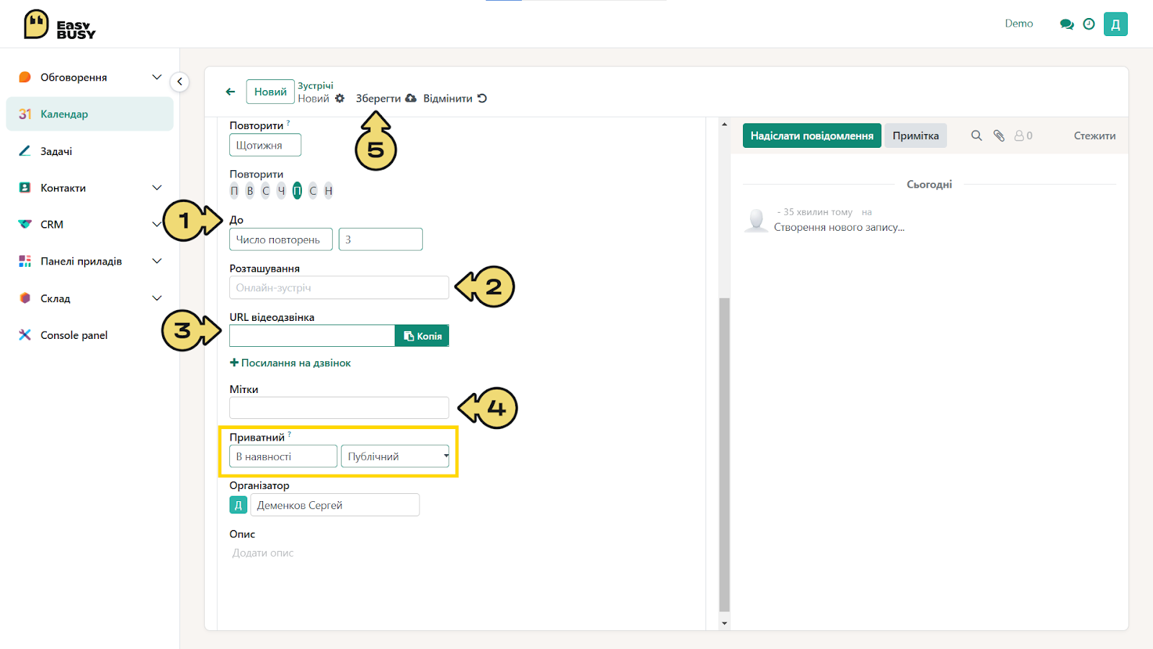This screenshot has width=1153, height=649.
Task: Toggle first С (Wednesday) weekday
Action: pyautogui.click(x=266, y=190)
